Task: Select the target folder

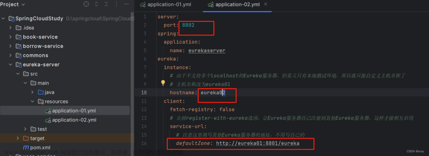Action: (37, 138)
